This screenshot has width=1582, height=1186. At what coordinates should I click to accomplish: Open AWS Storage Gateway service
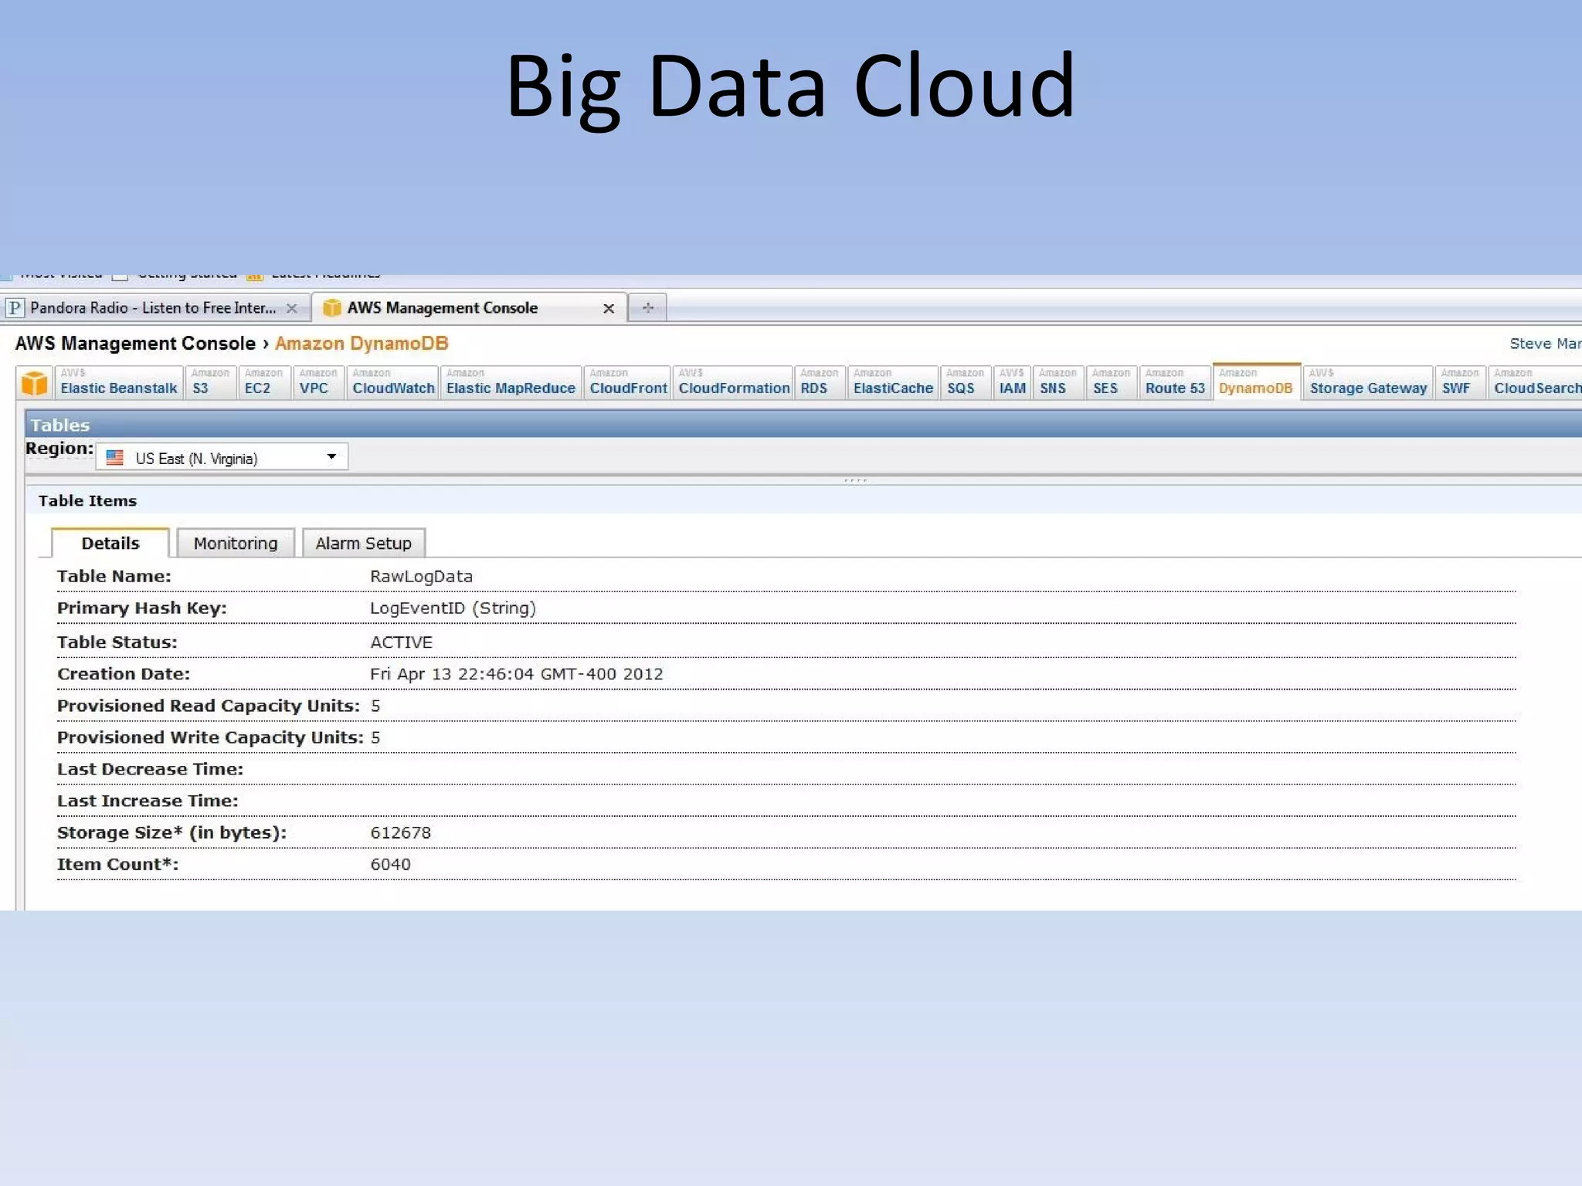(1368, 382)
